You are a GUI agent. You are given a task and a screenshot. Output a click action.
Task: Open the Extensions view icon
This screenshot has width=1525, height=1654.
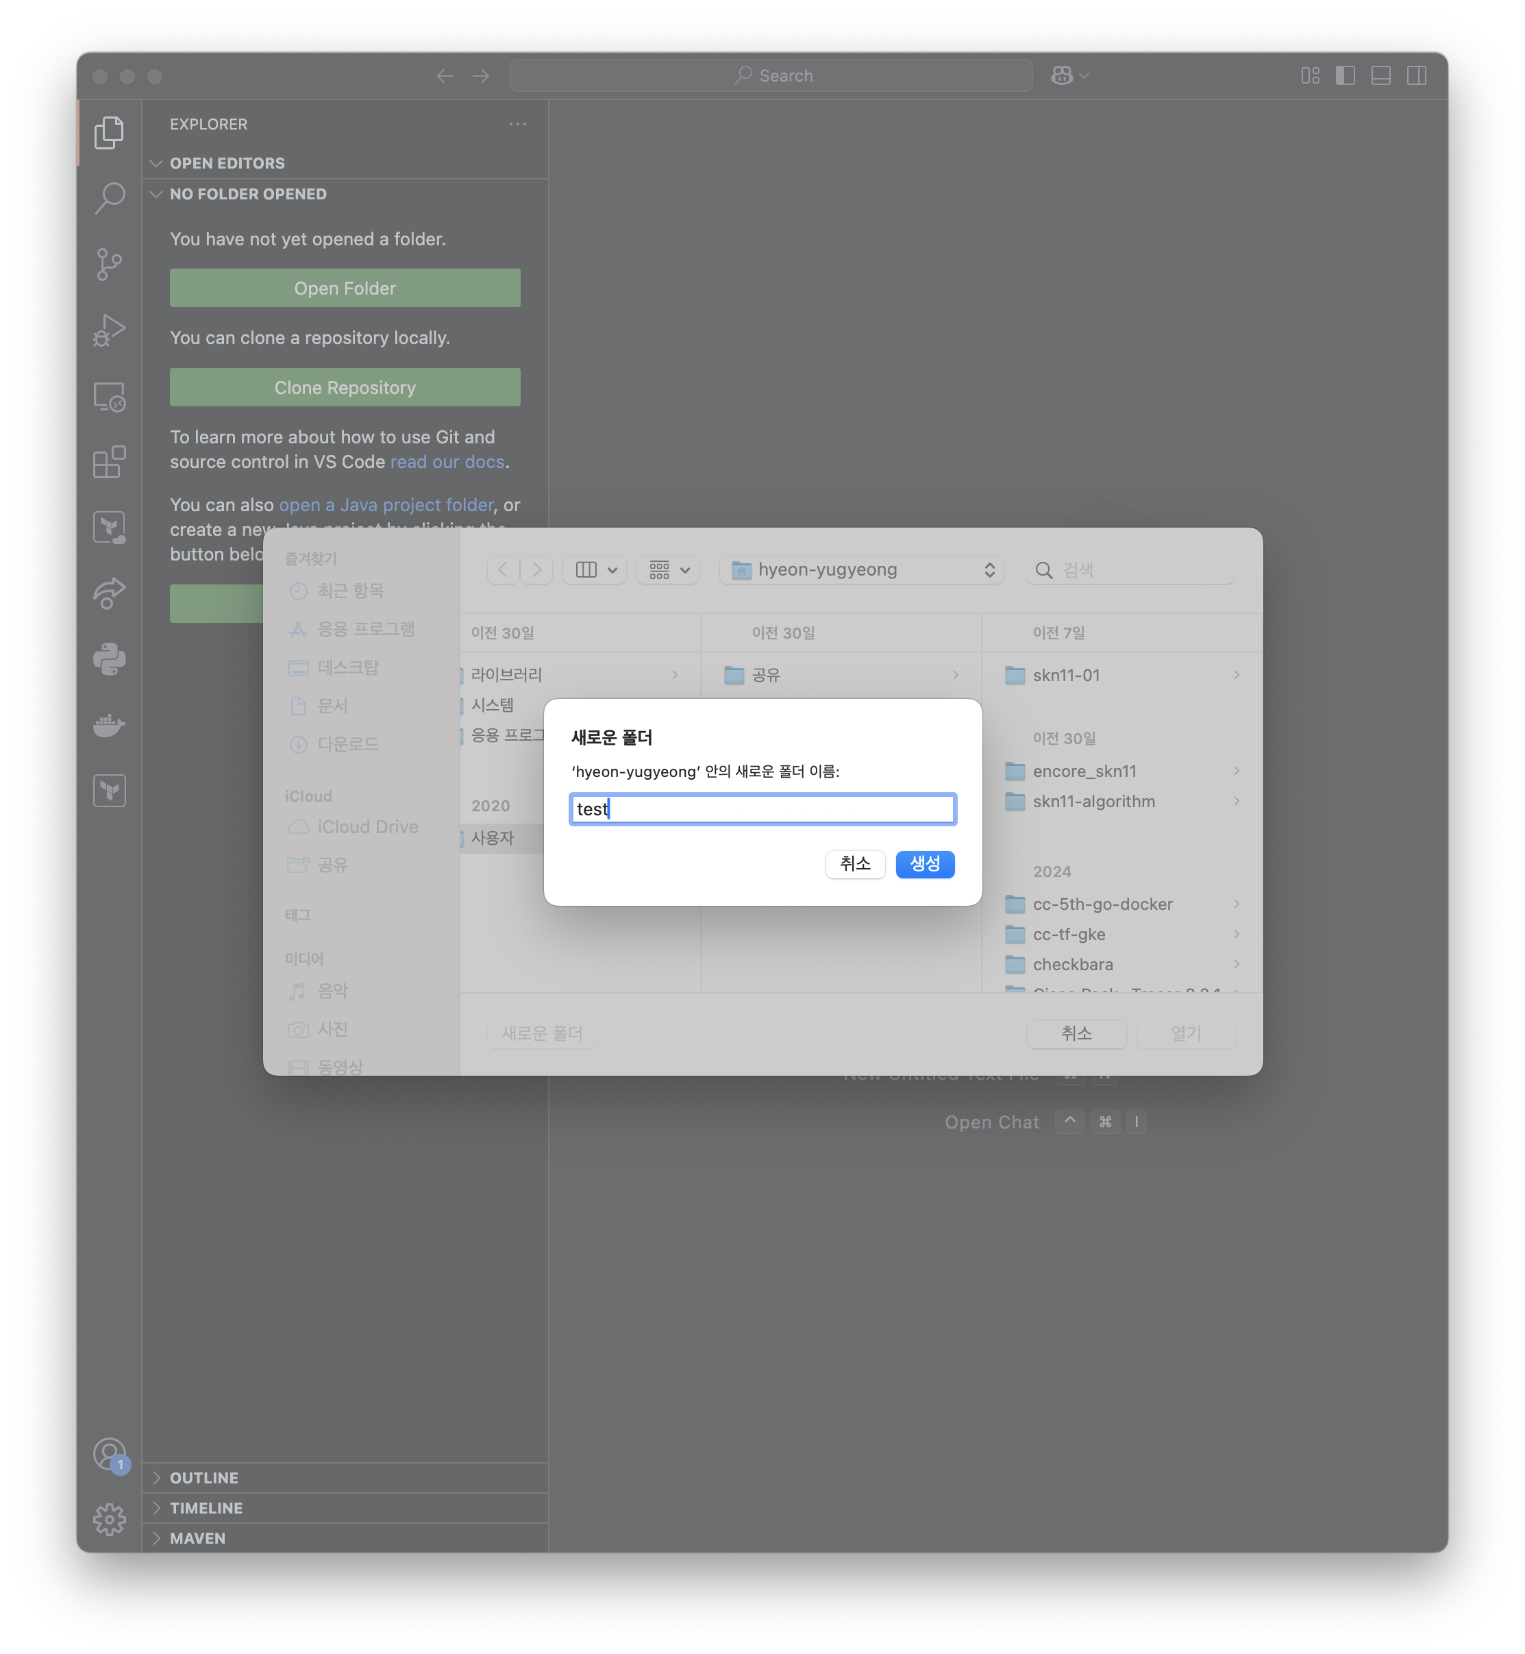(x=109, y=462)
